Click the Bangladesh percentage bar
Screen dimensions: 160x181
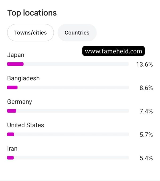click(68, 87)
